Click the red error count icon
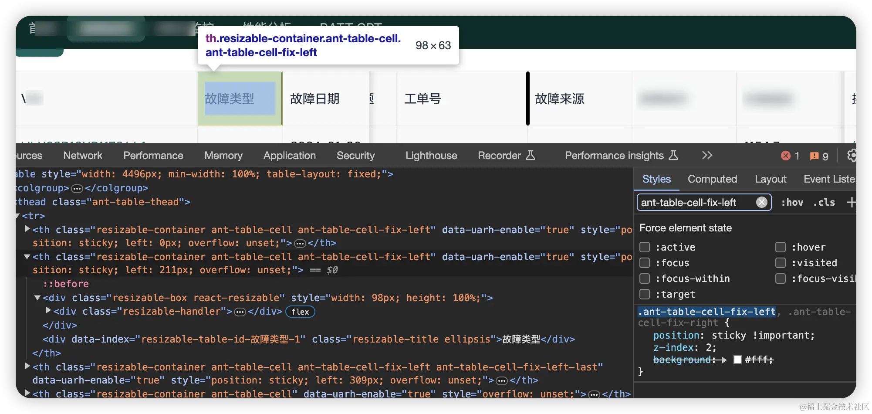 [x=786, y=156]
